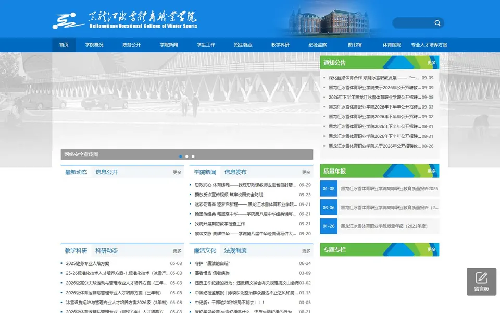The width and height of the screenshot is (500, 313).
Task: Open 2025健身专业人培方案 article
Action: pyautogui.click(x=87, y=263)
